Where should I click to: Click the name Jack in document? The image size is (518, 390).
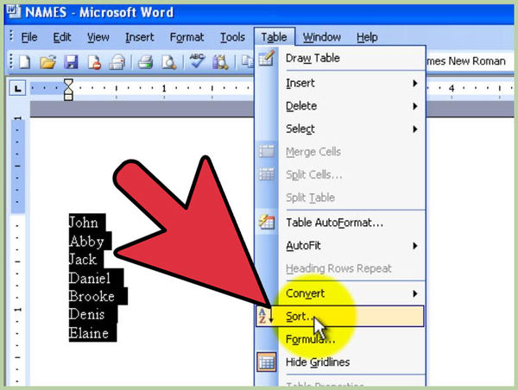[x=83, y=259]
